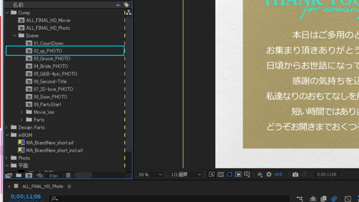The image size is (359, 202).
Task: Click viewer timecode 0;00;11;06 field
Action: 327,174
